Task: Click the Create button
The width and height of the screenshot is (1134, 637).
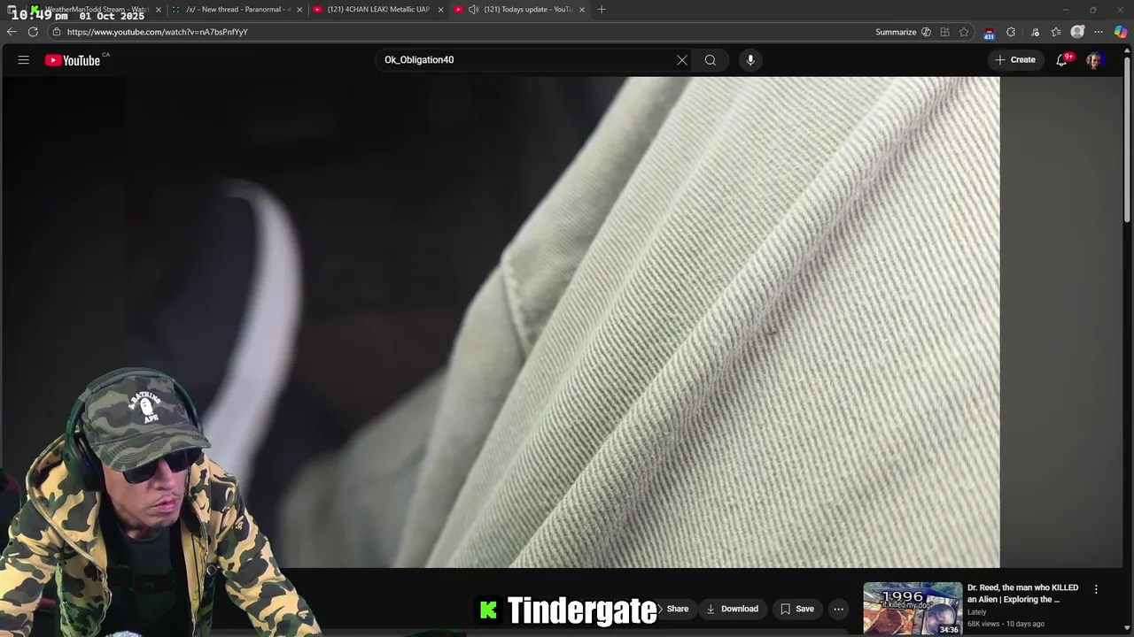Action: (x=1015, y=60)
